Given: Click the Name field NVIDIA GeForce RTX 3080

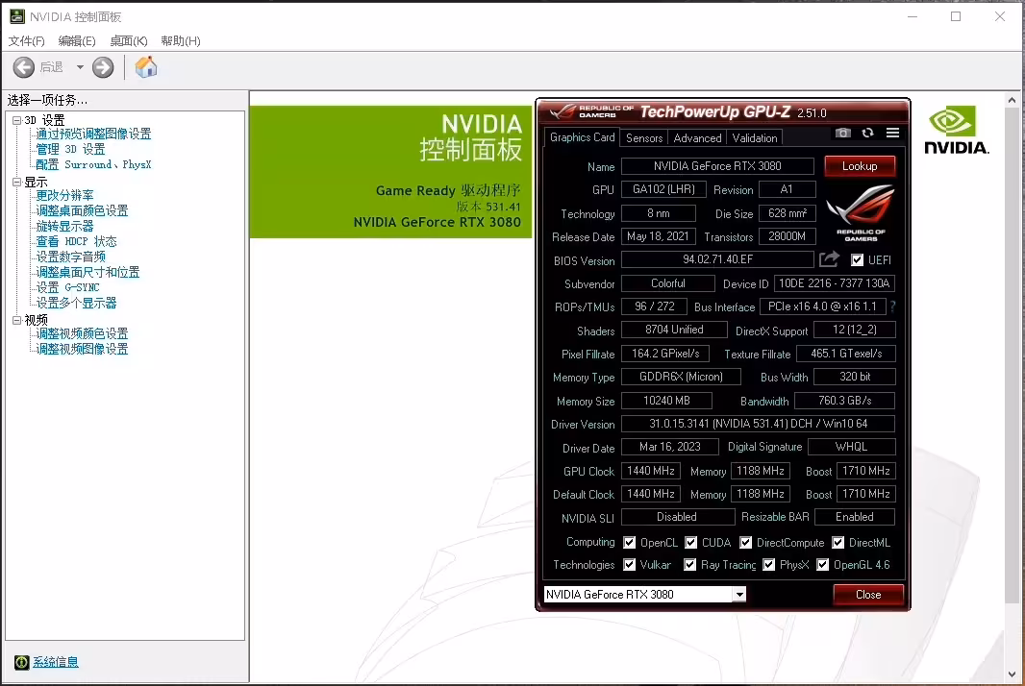Looking at the screenshot, I should click(x=717, y=166).
